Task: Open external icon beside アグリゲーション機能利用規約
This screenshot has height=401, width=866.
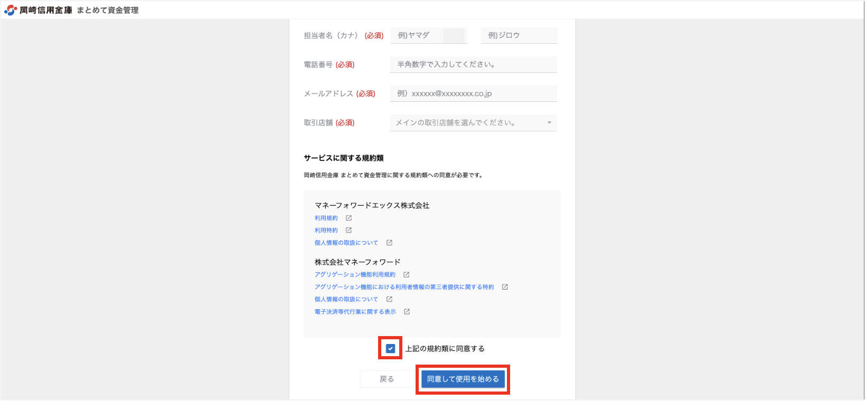Action: tap(406, 274)
